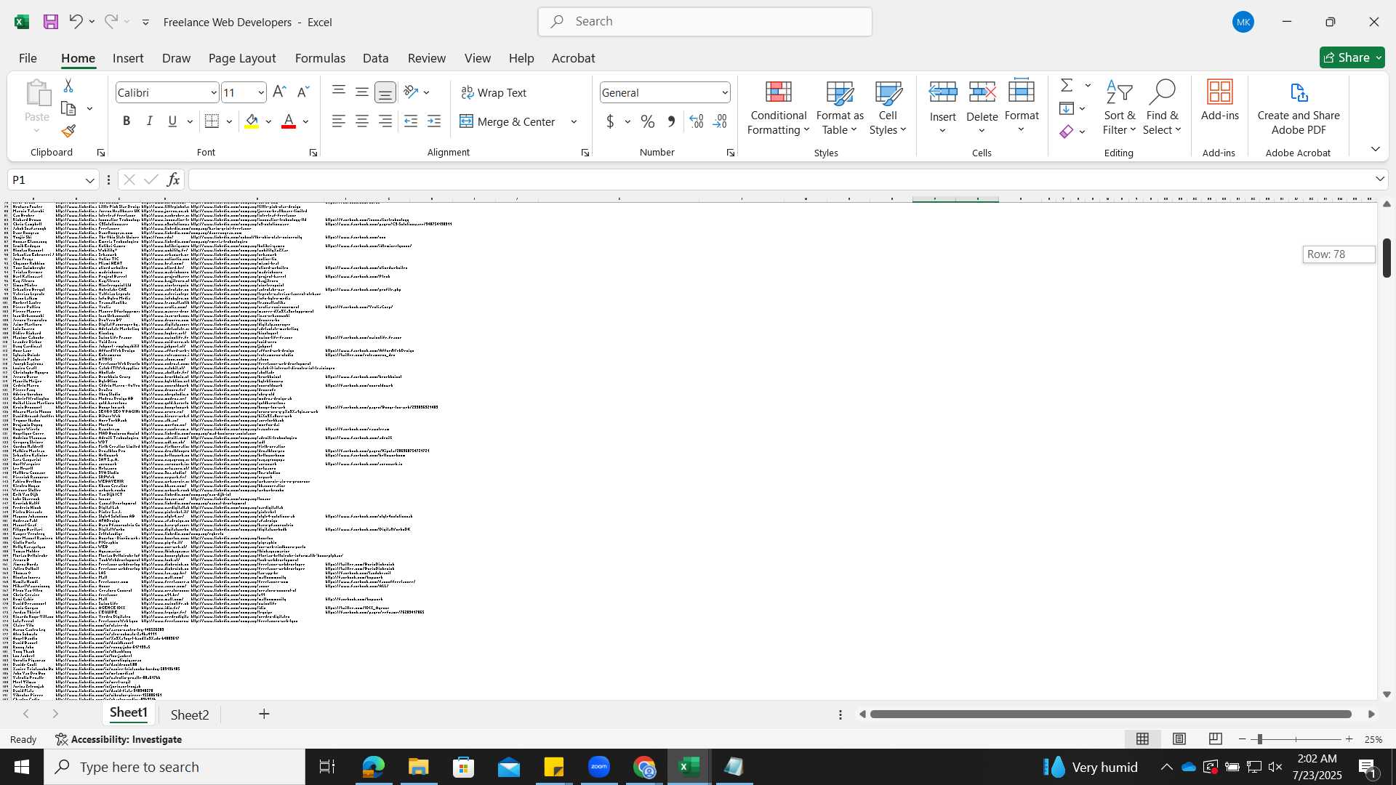1396x785 pixels.
Task: Toggle Middle Align in Alignment group
Action: (x=362, y=92)
